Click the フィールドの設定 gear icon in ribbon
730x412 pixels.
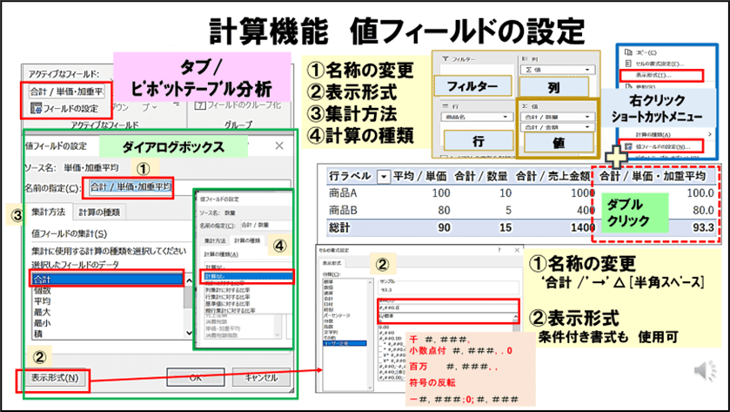(36, 109)
